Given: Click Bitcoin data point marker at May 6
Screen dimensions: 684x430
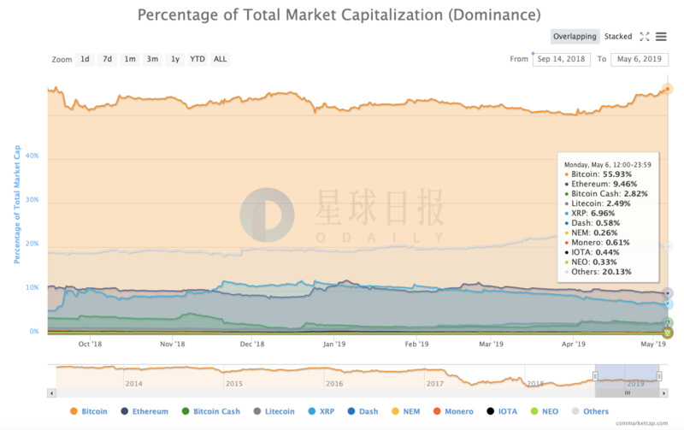Looking at the screenshot, I should point(667,89).
